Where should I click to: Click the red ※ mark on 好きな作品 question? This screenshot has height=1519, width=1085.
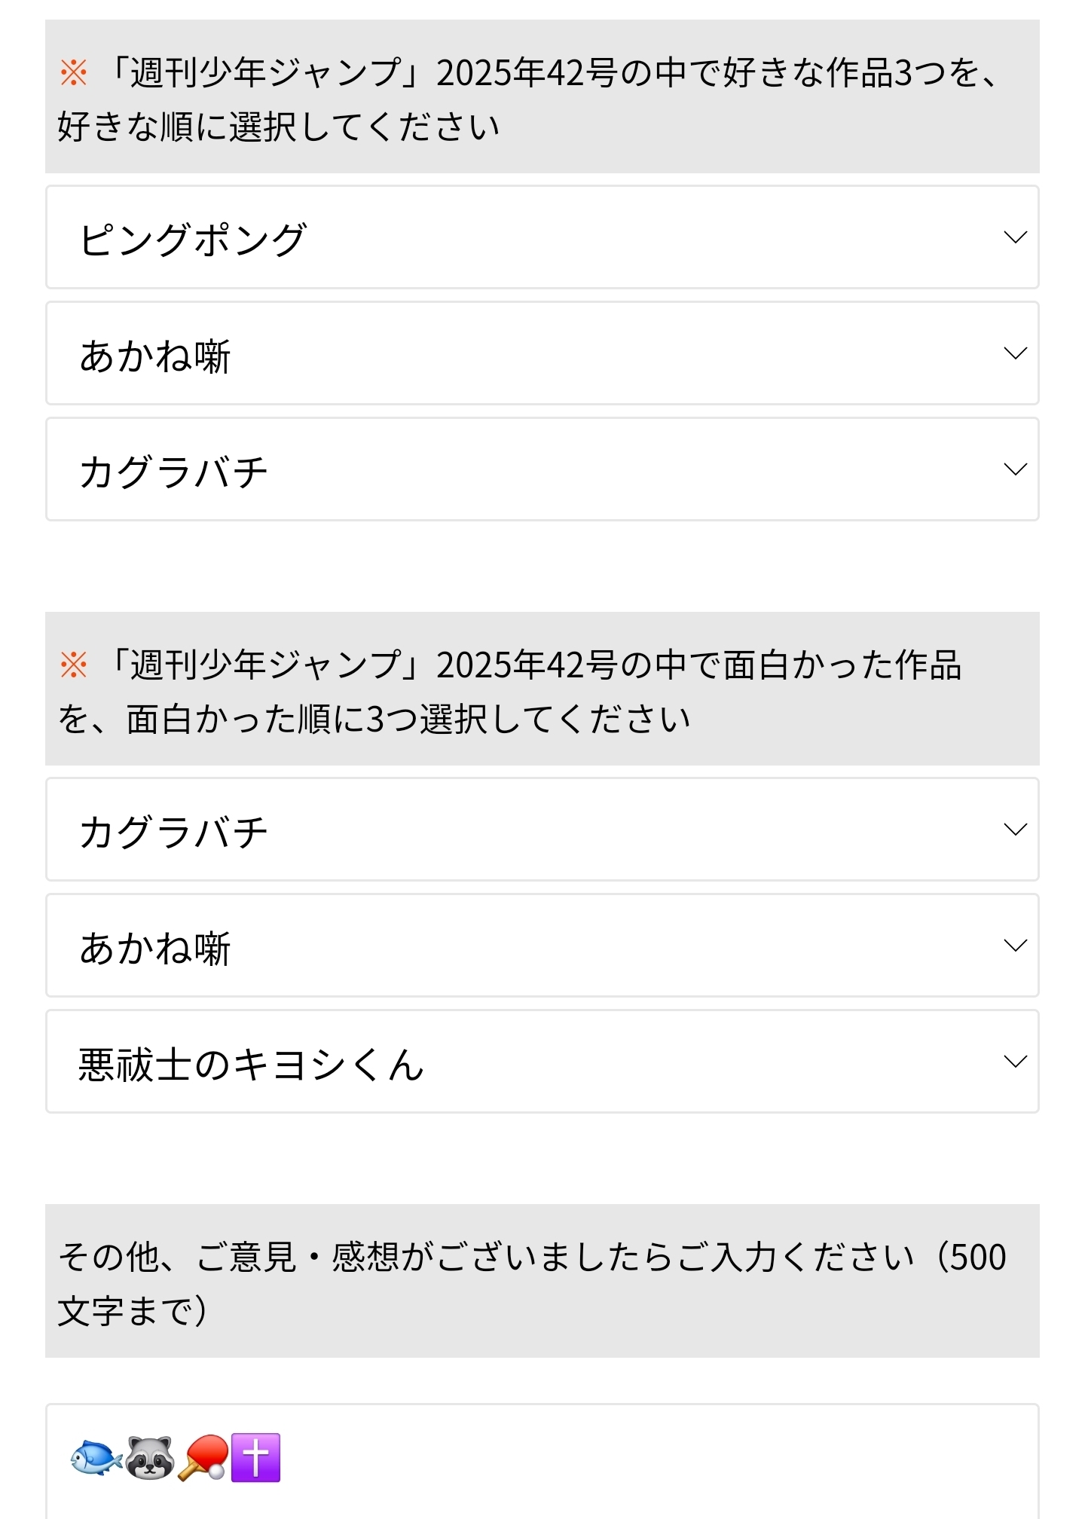click(x=74, y=73)
